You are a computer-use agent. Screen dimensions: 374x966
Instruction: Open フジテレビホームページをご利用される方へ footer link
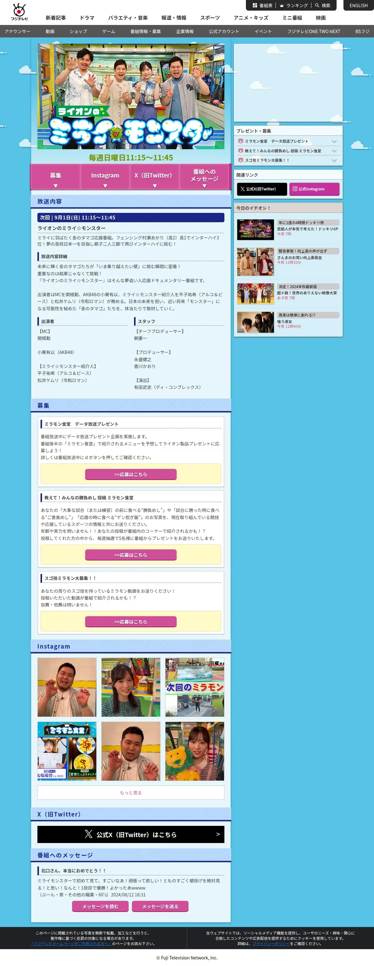tap(71, 944)
